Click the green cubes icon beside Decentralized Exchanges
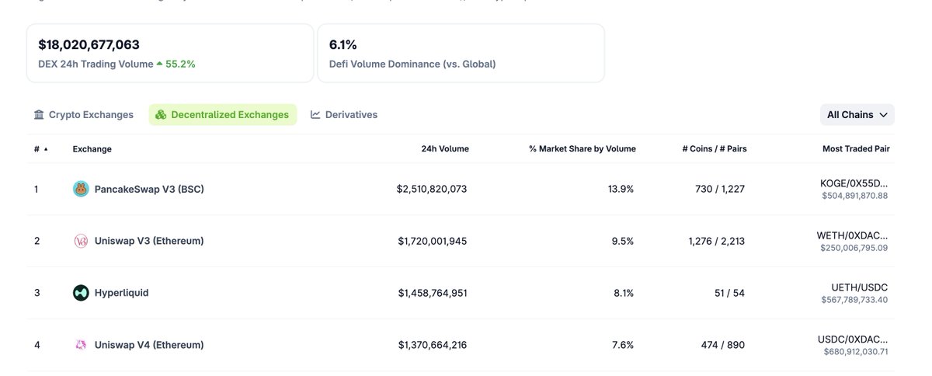The height and width of the screenshot is (376, 932). coord(161,115)
